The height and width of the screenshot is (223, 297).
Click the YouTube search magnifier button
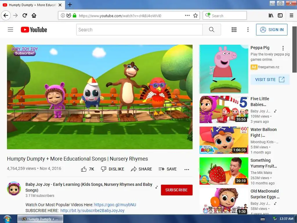(x=211, y=30)
